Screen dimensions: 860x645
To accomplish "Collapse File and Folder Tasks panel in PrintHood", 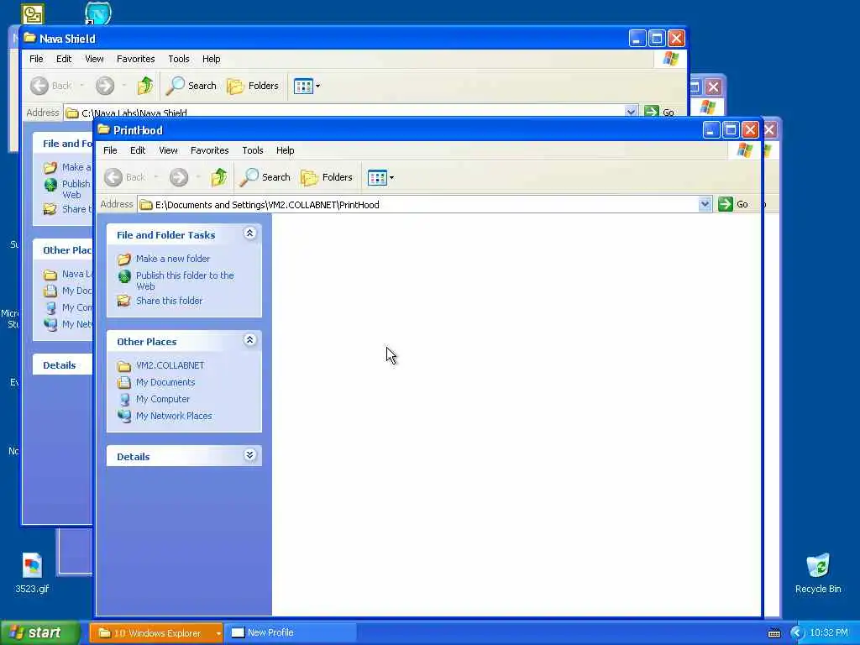I will (x=249, y=233).
